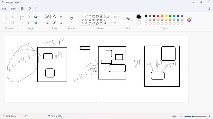Open the Edit colours wheel
This screenshot has height=119, width=213.
[x=189, y=20]
